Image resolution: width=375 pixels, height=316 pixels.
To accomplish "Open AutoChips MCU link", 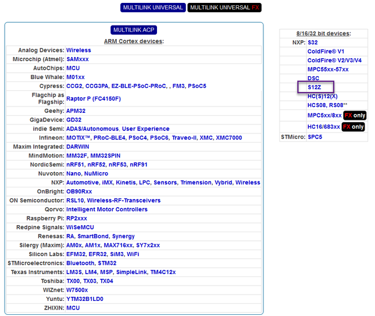I will tap(73, 68).
